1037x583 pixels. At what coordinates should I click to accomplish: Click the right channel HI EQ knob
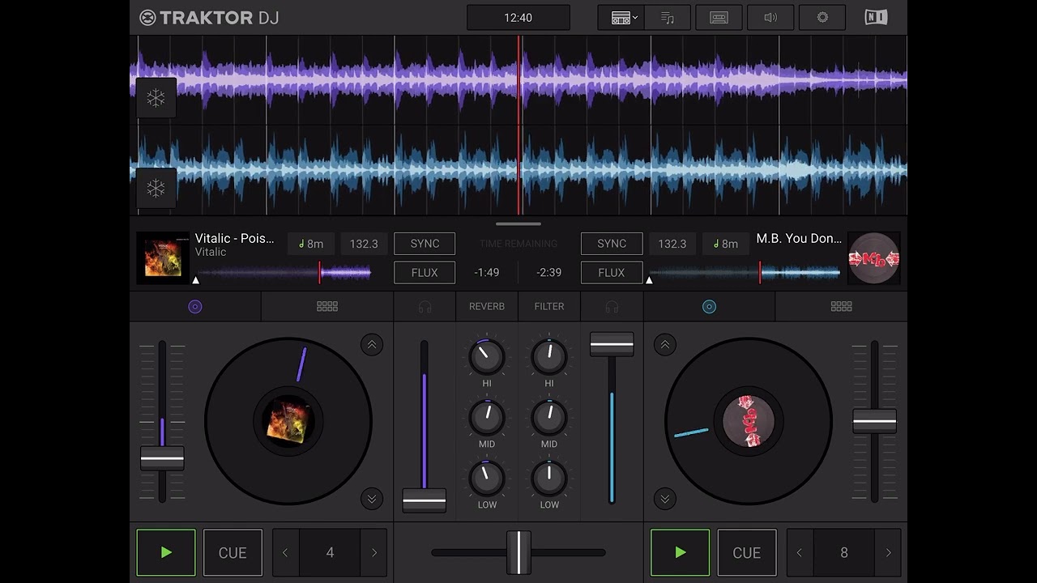[x=549, y=357]
